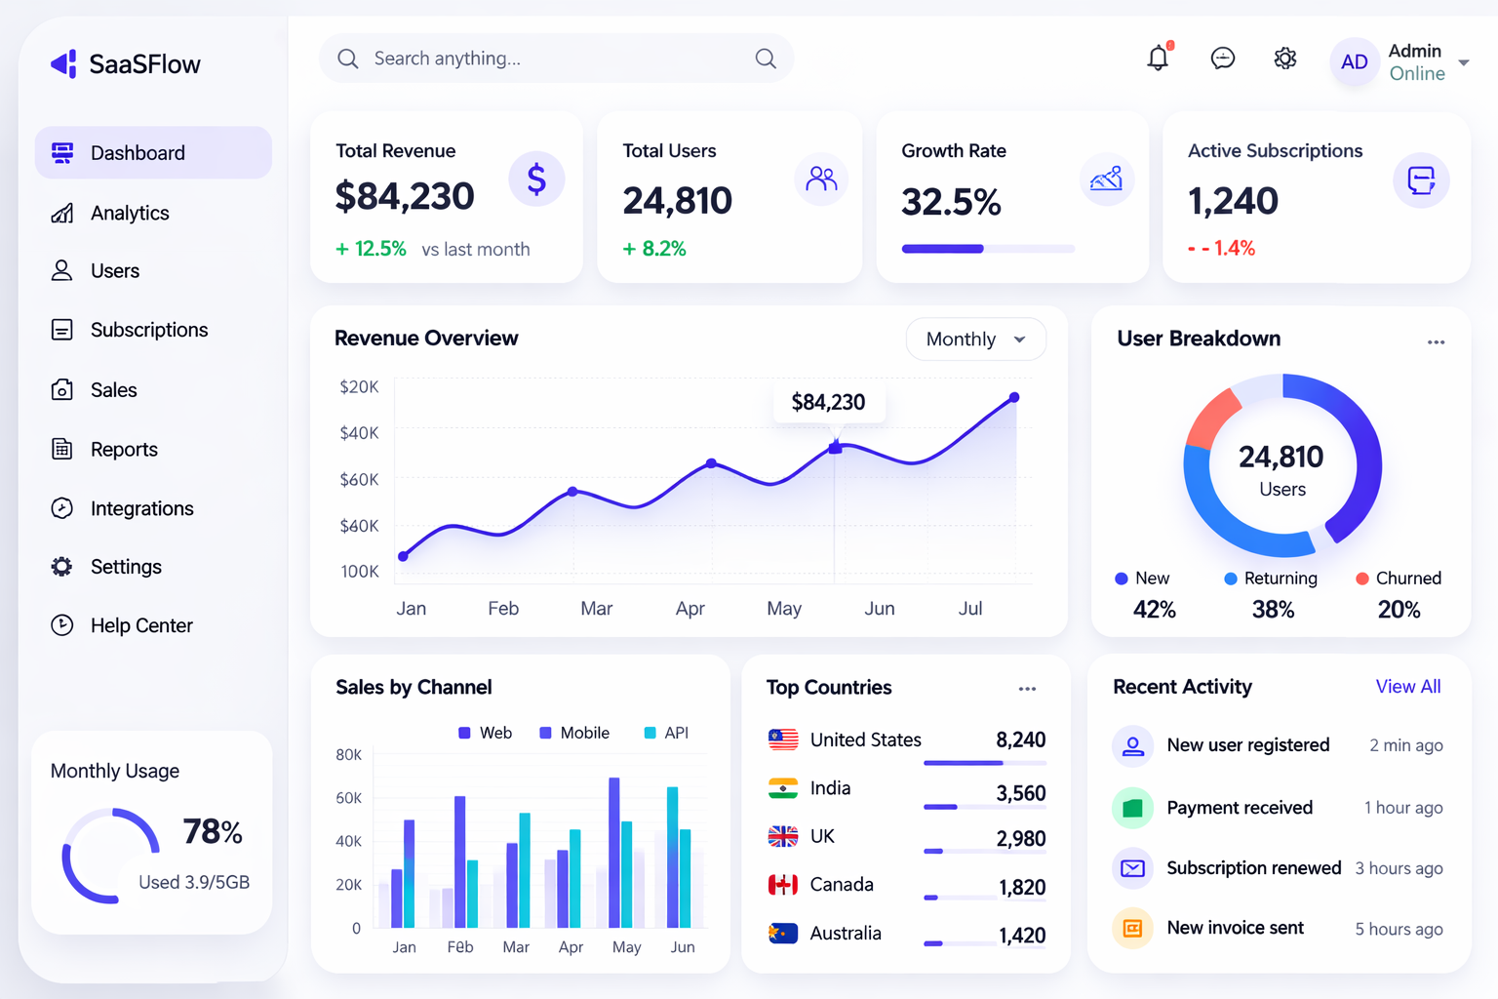The height and width of the screenshot is (999, 1498).
Task: Click the Monthly Usage progress ring
Action: click(110, 856)
